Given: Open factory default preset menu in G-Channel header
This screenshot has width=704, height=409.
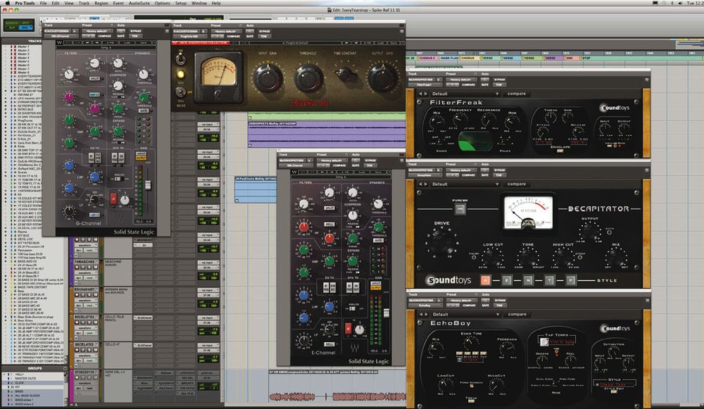Looking at the screenshot, I should point(98,32).
